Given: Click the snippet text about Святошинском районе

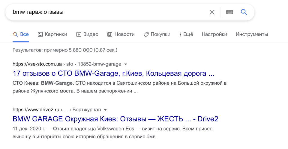Looking at the screenshot, I should pos(120,87).
